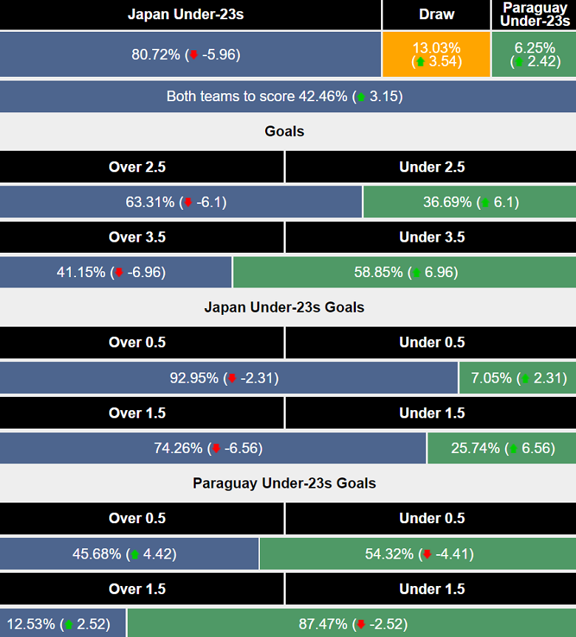Click the green Paraguay win 6.25% cell
This screenshot has width=576, height=637.
pyautogui.click(x=534, y=54)
